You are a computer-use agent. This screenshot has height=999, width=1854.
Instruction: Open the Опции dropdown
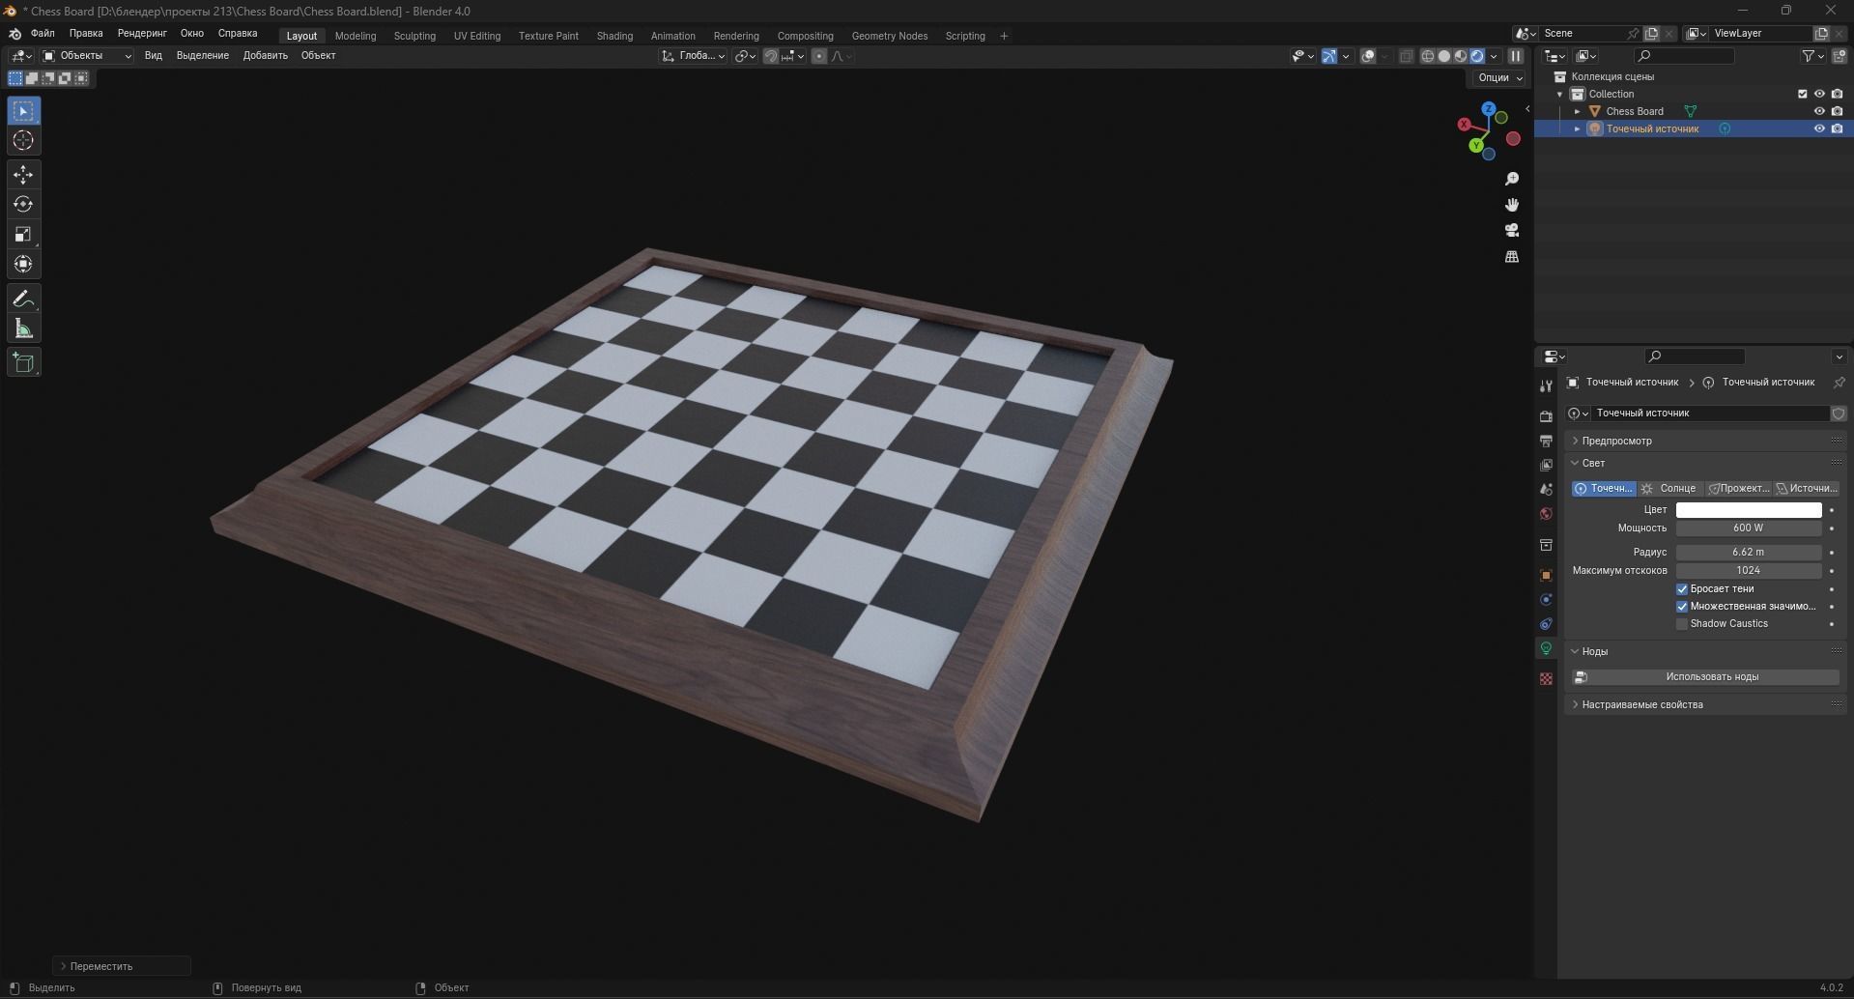[x=1499, y=77]
